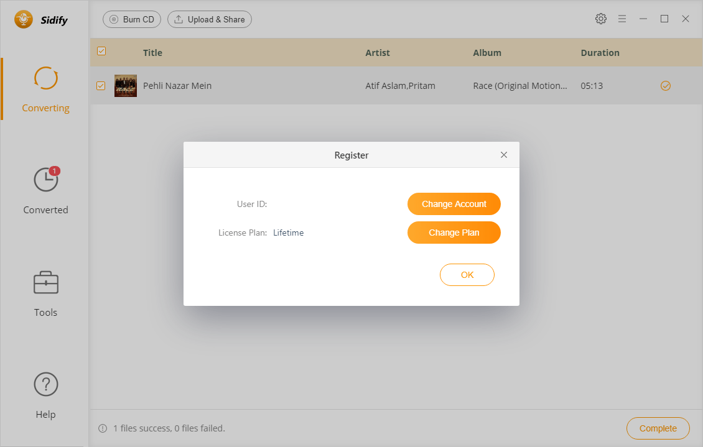Click artist Atif Aslam,Pritam cell
Viewport: 703px width, 447px height.
tap(400, 86)
